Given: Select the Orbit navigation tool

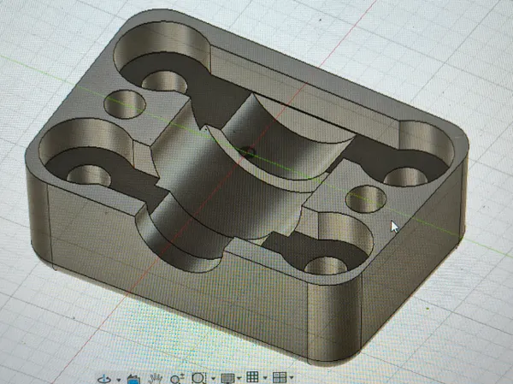Looking at the screenshot, I should pos(104,379).
